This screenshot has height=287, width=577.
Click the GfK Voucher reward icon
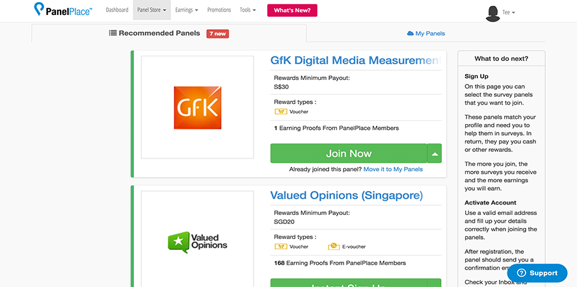[280, 111]
